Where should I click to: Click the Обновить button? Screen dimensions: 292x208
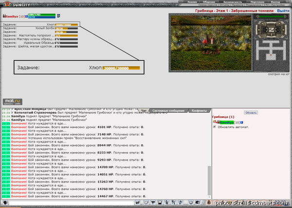251,113
